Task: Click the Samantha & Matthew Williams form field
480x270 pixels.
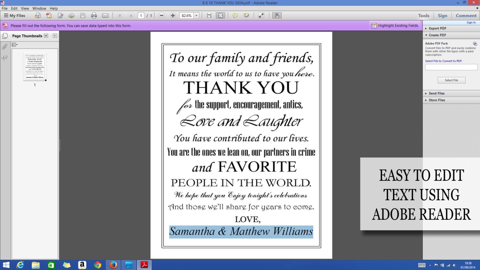Action: pos(241,232)
